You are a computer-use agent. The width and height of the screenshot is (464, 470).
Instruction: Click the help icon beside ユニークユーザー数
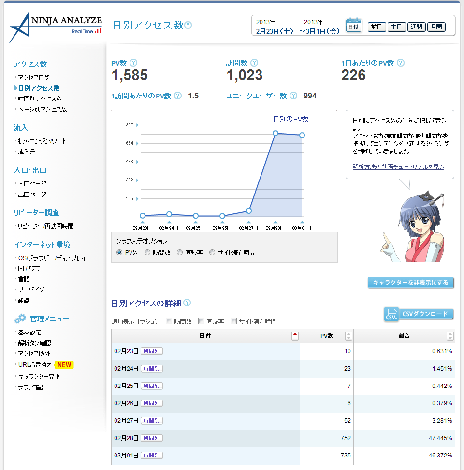coord(293,96)
